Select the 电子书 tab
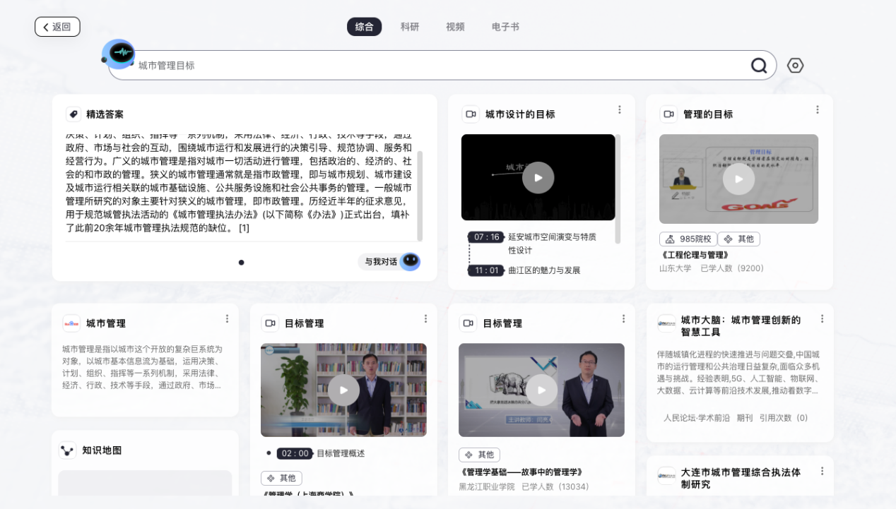The width and height of the screenshot is (896, 509). (x=505, y=27)
